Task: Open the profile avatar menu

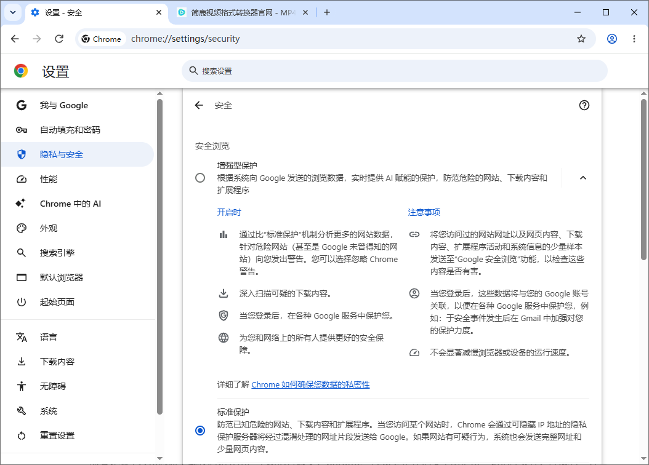Action: 612,39
